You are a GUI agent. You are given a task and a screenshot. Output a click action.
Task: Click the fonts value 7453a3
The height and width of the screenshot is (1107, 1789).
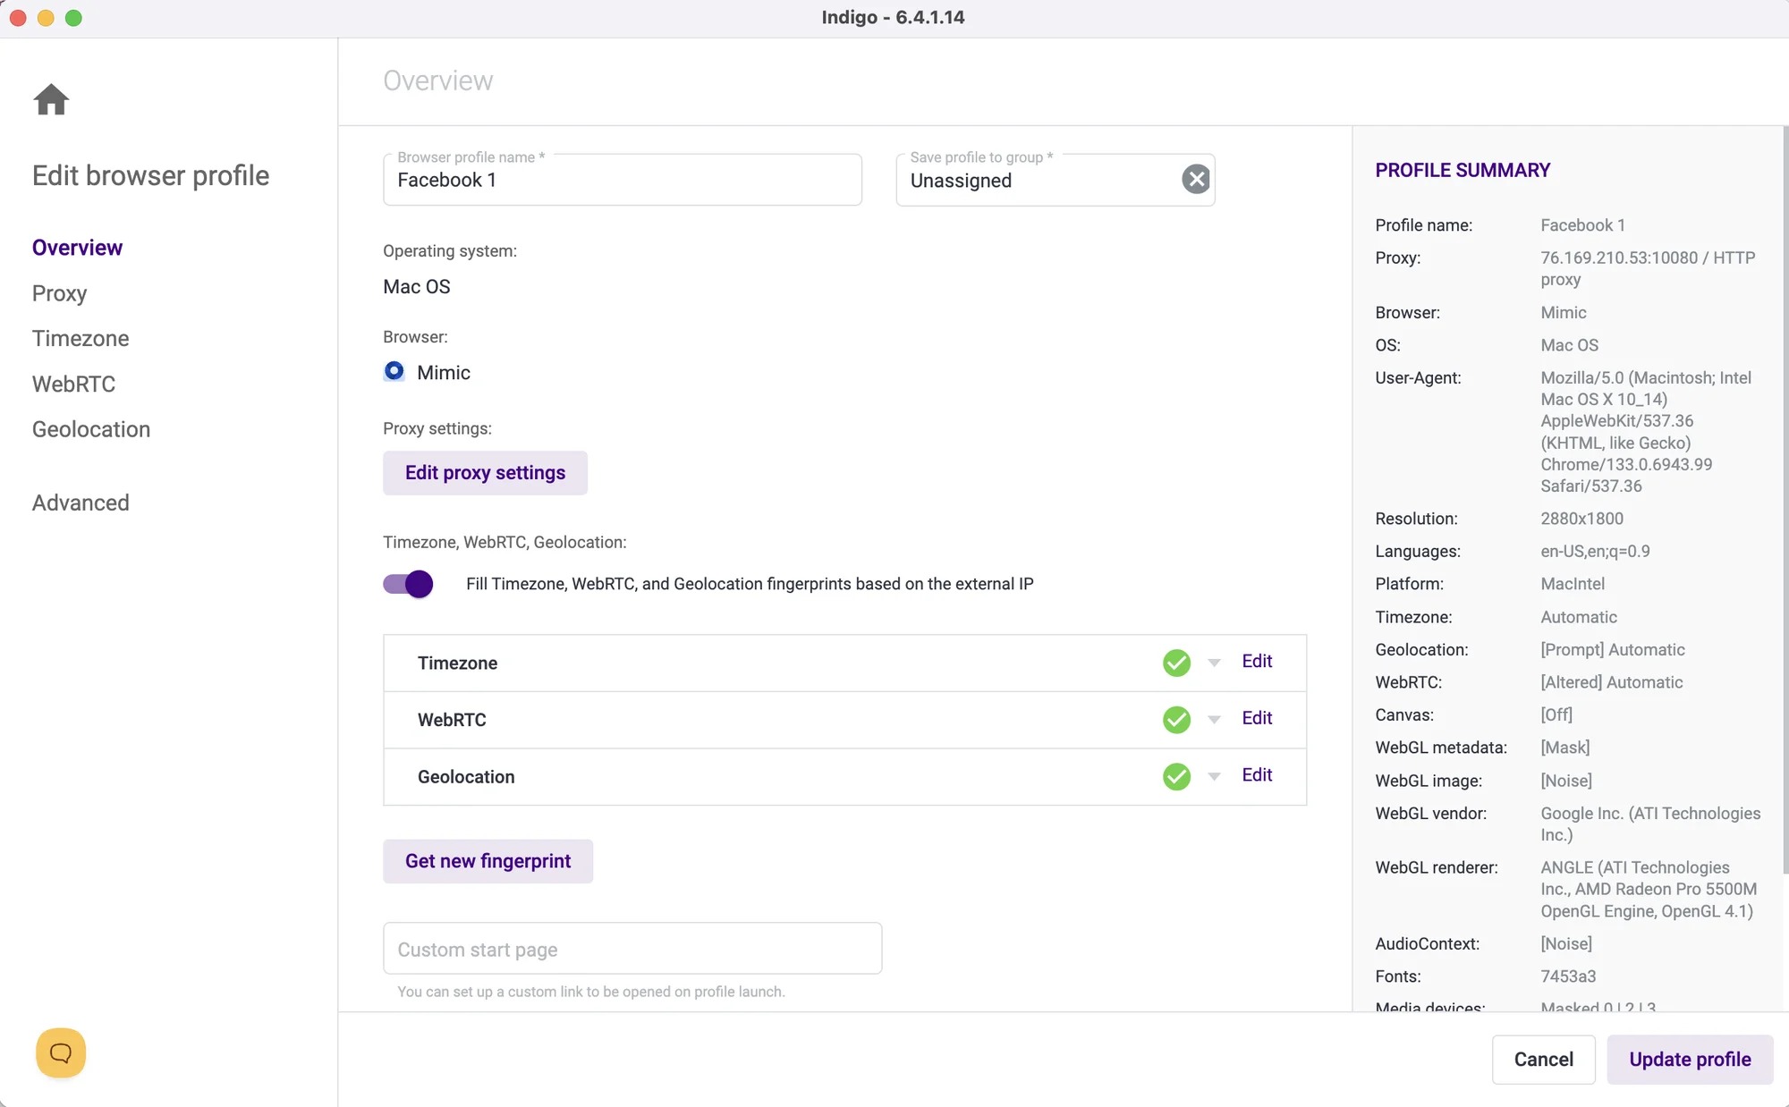1568,976
